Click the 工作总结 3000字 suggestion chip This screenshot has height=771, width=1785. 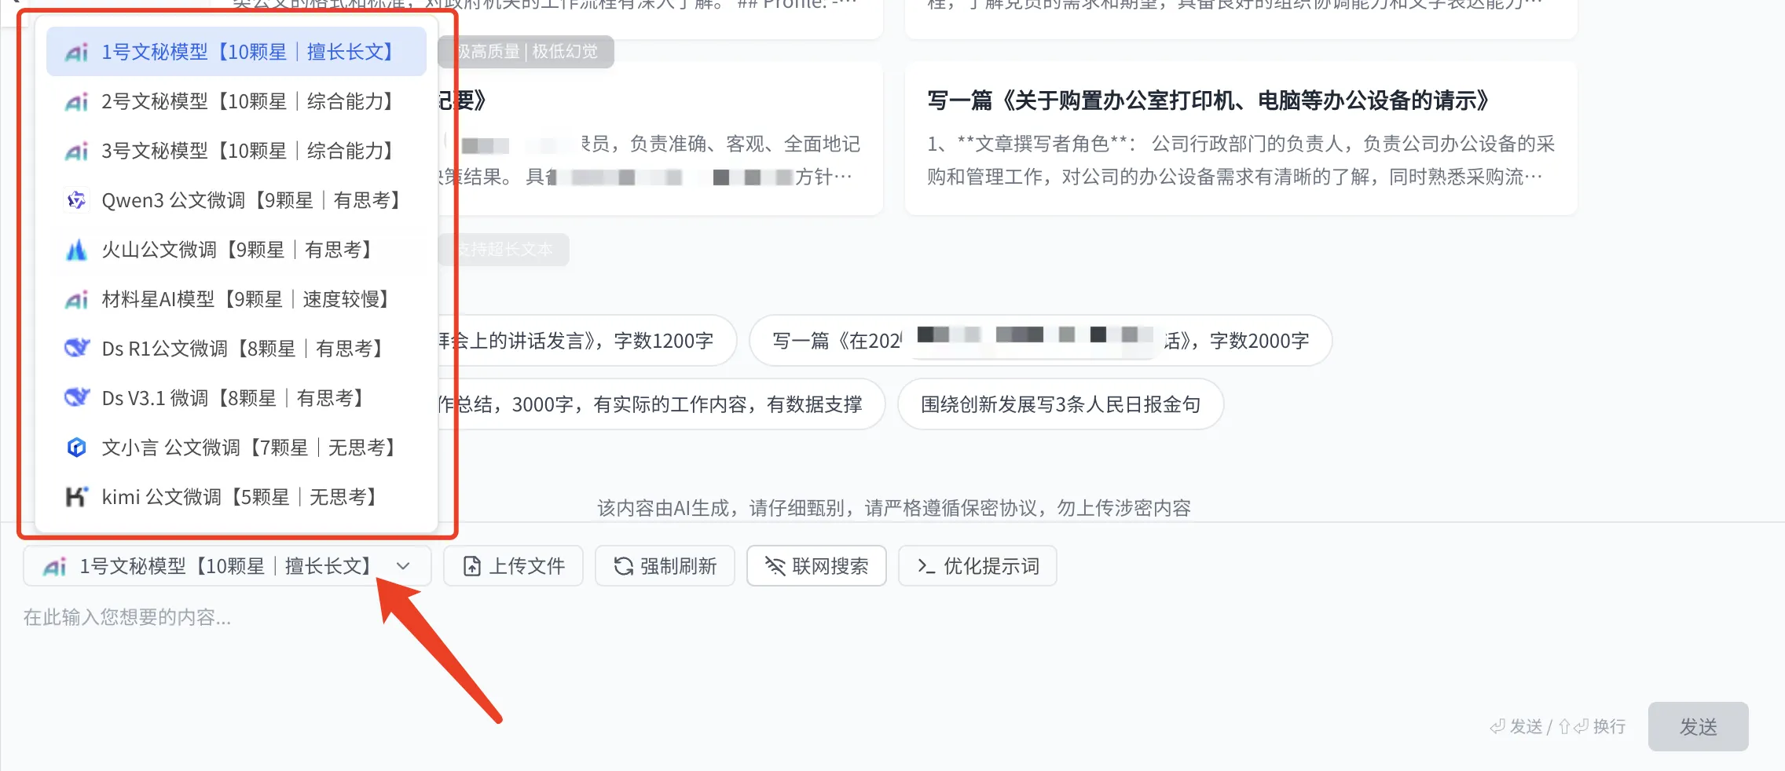662,404
